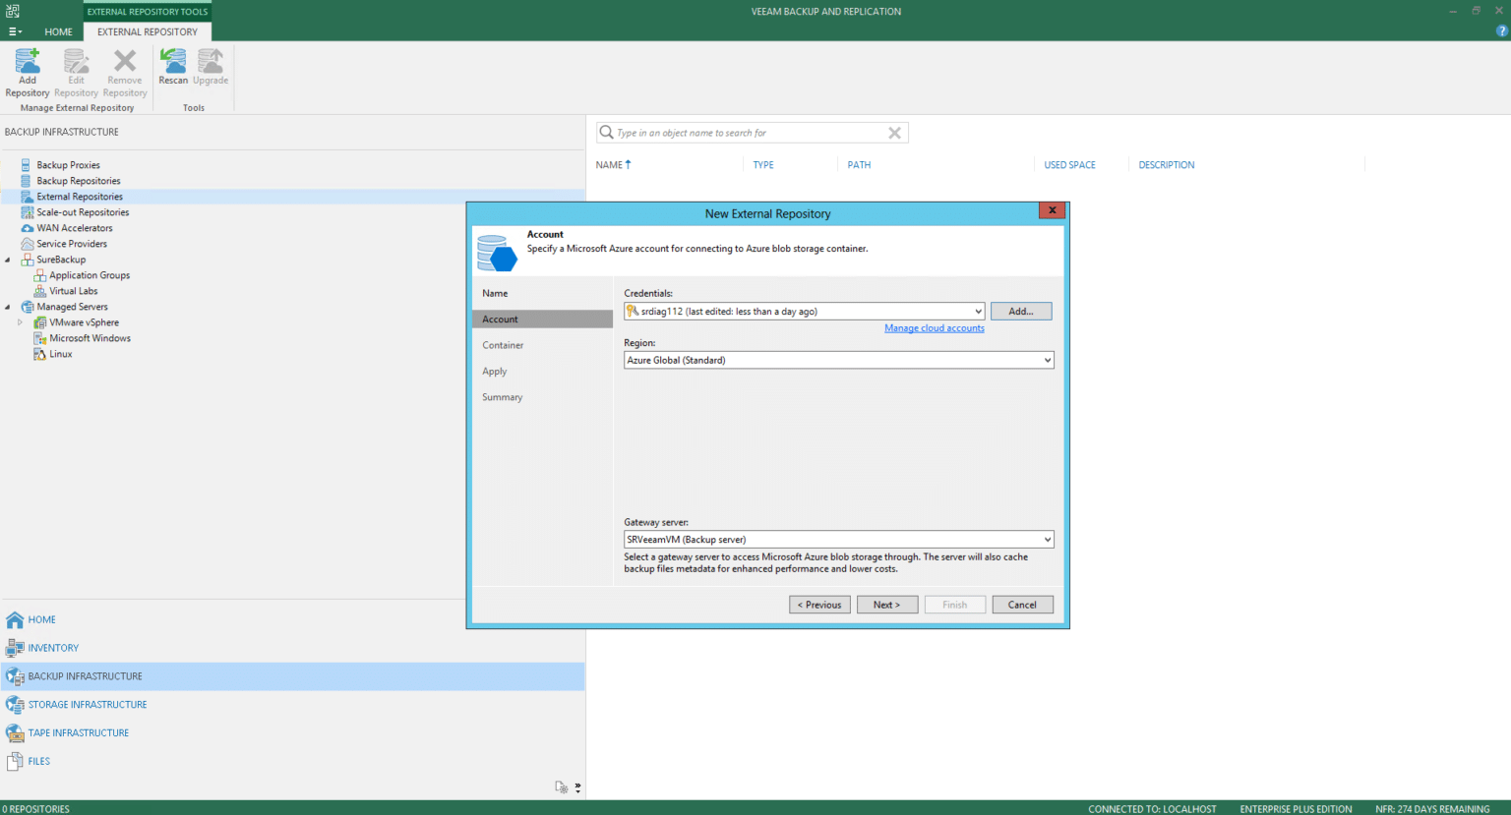This screenshot has width=1511, height=815.
Task: Click the Rescan tool icon
Action: pyautogui.click(x=173, y=67)
